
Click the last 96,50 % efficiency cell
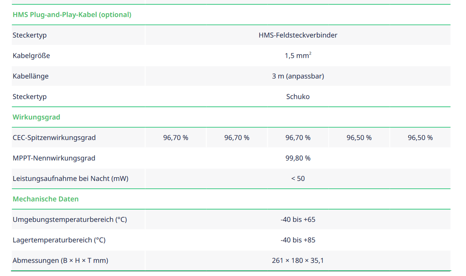[420, 138]
